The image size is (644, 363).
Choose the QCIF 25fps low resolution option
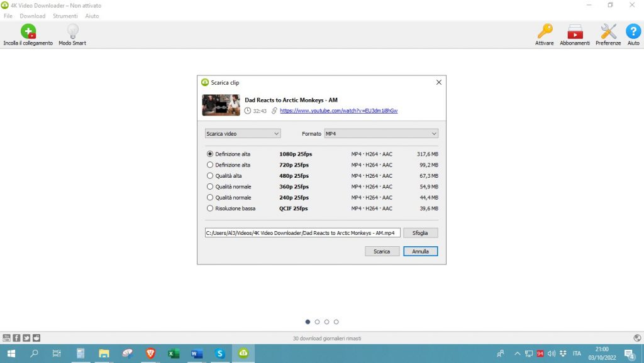(x=210, y=209)
